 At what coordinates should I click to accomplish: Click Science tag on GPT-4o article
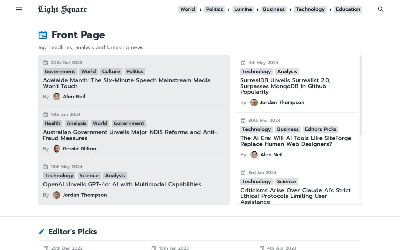click(x=89, y=176)
